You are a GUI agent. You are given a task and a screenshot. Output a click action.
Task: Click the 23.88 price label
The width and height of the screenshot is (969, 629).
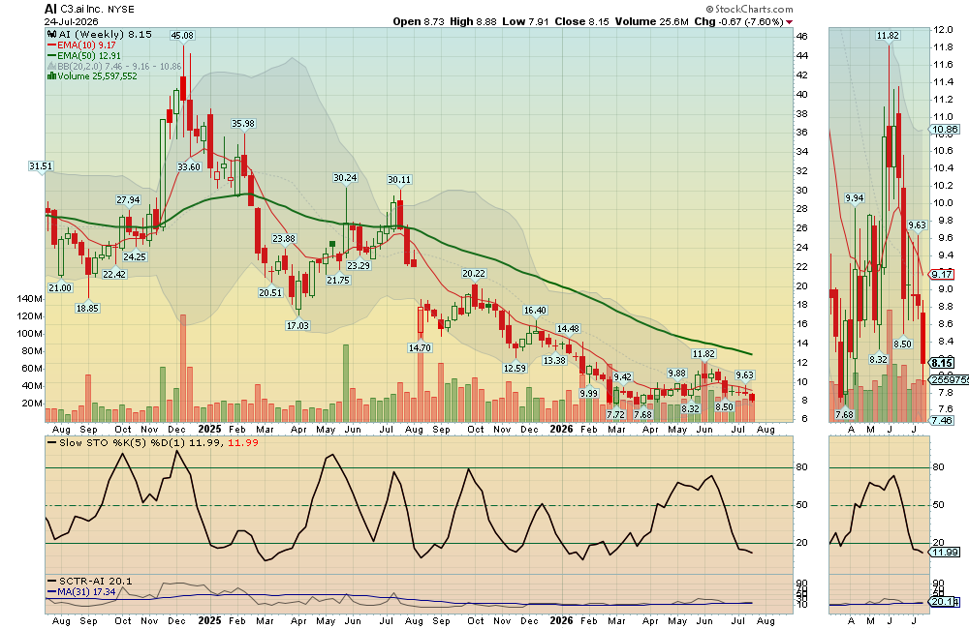pos(284,238)
